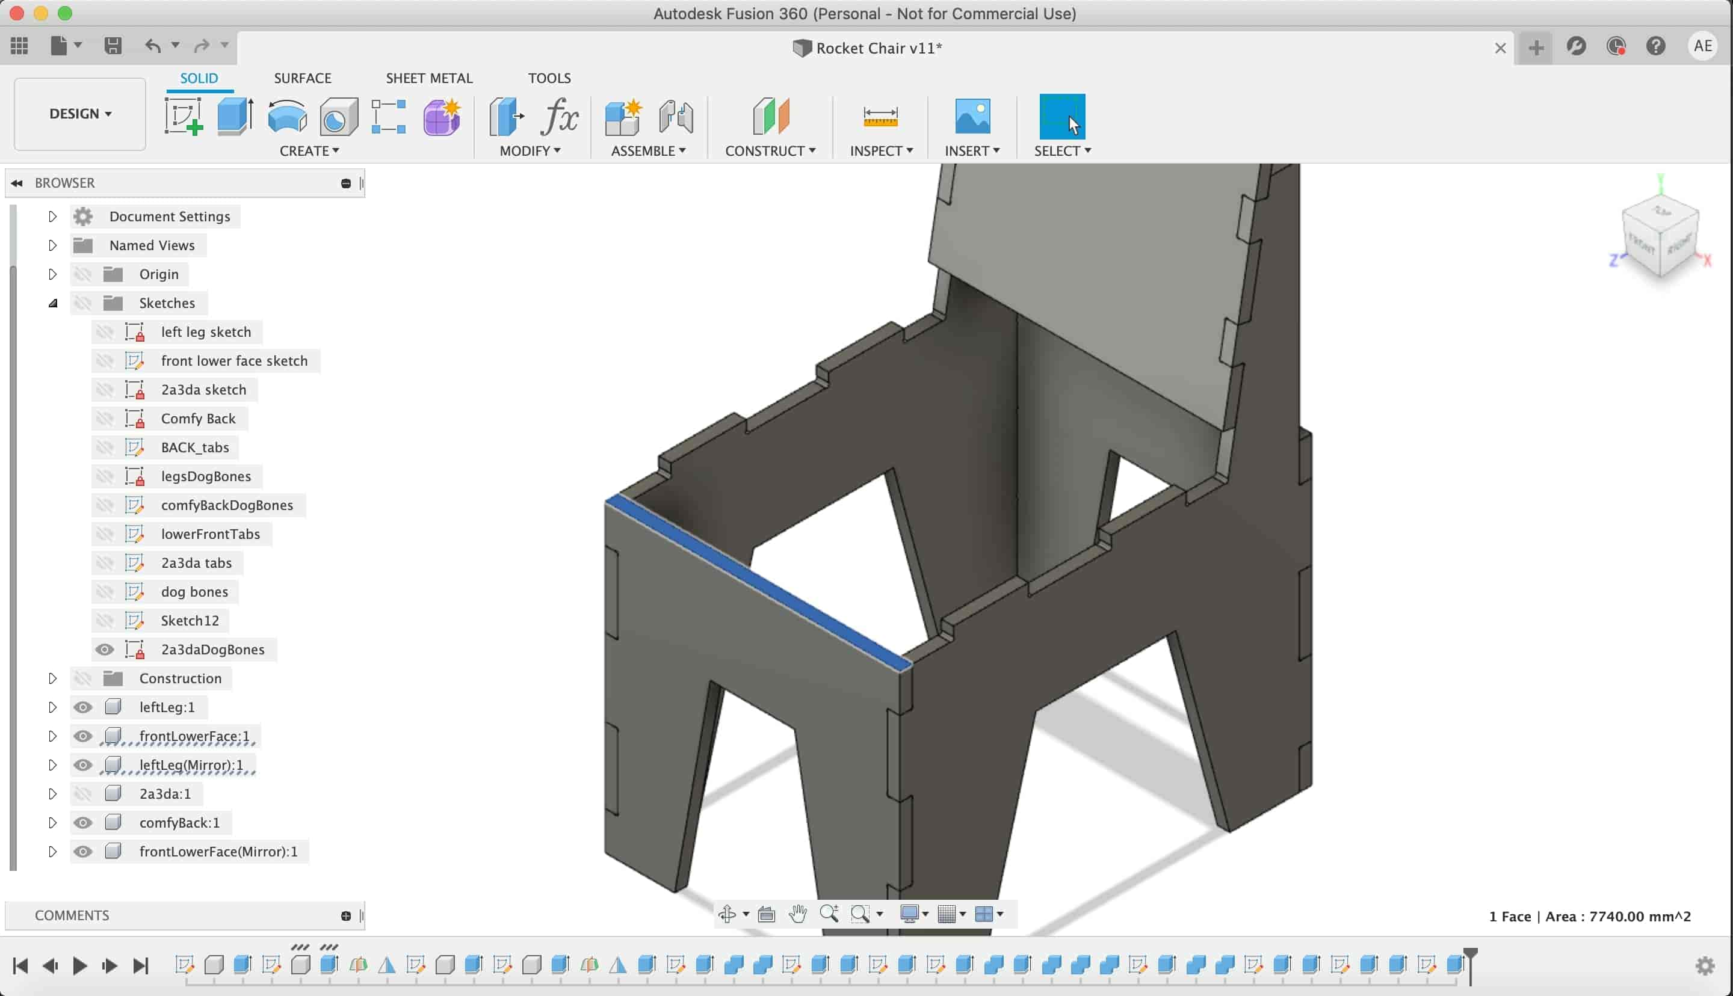The width and height of the screenshot is (1733, 996).
Task: Open the DESIGN workspace dropdown
Action: pos(80,114)
